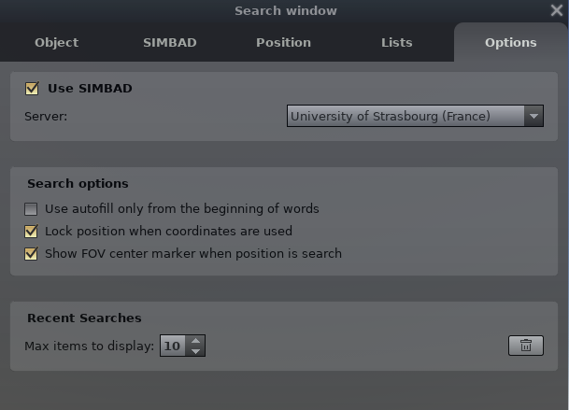Clear recent searches with trash icon

pos(525,346)
